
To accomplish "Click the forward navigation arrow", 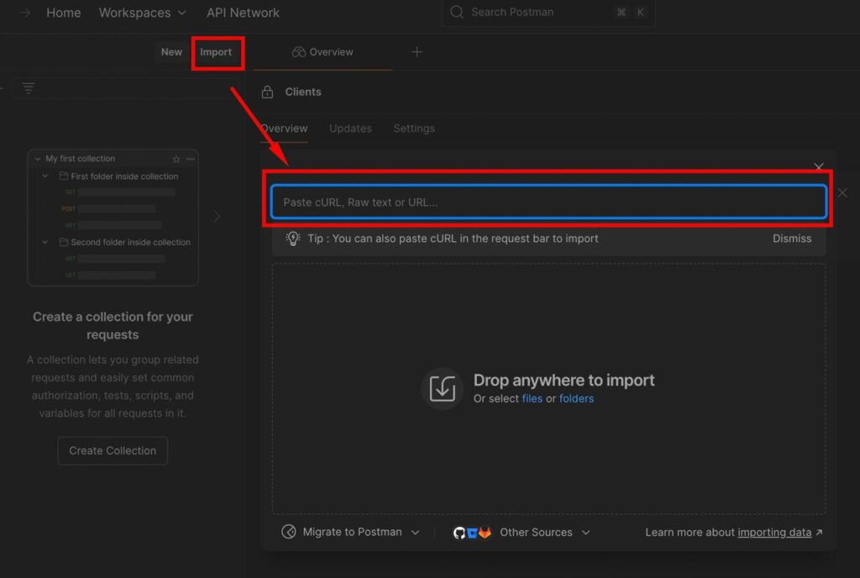I will click(24, 13).
